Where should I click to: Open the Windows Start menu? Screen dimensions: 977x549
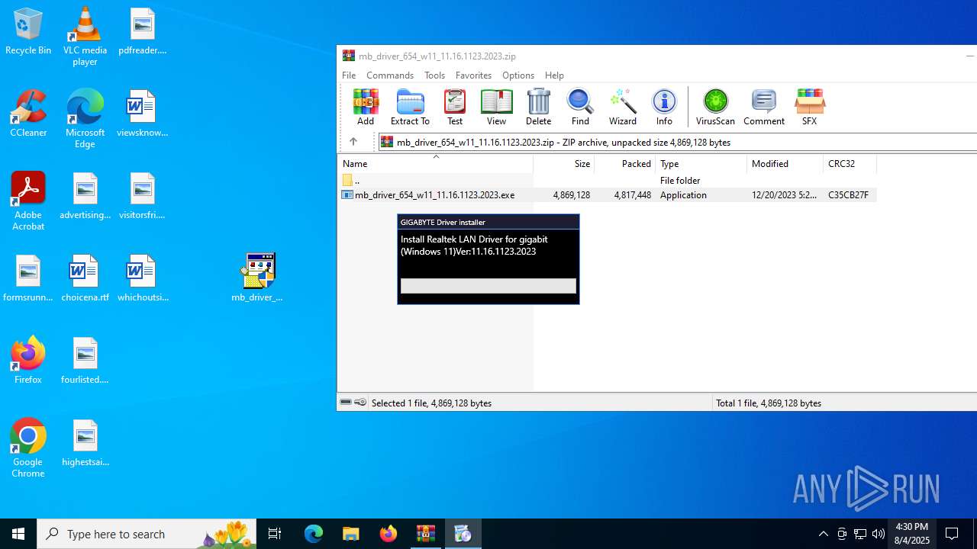click(18, 534)
